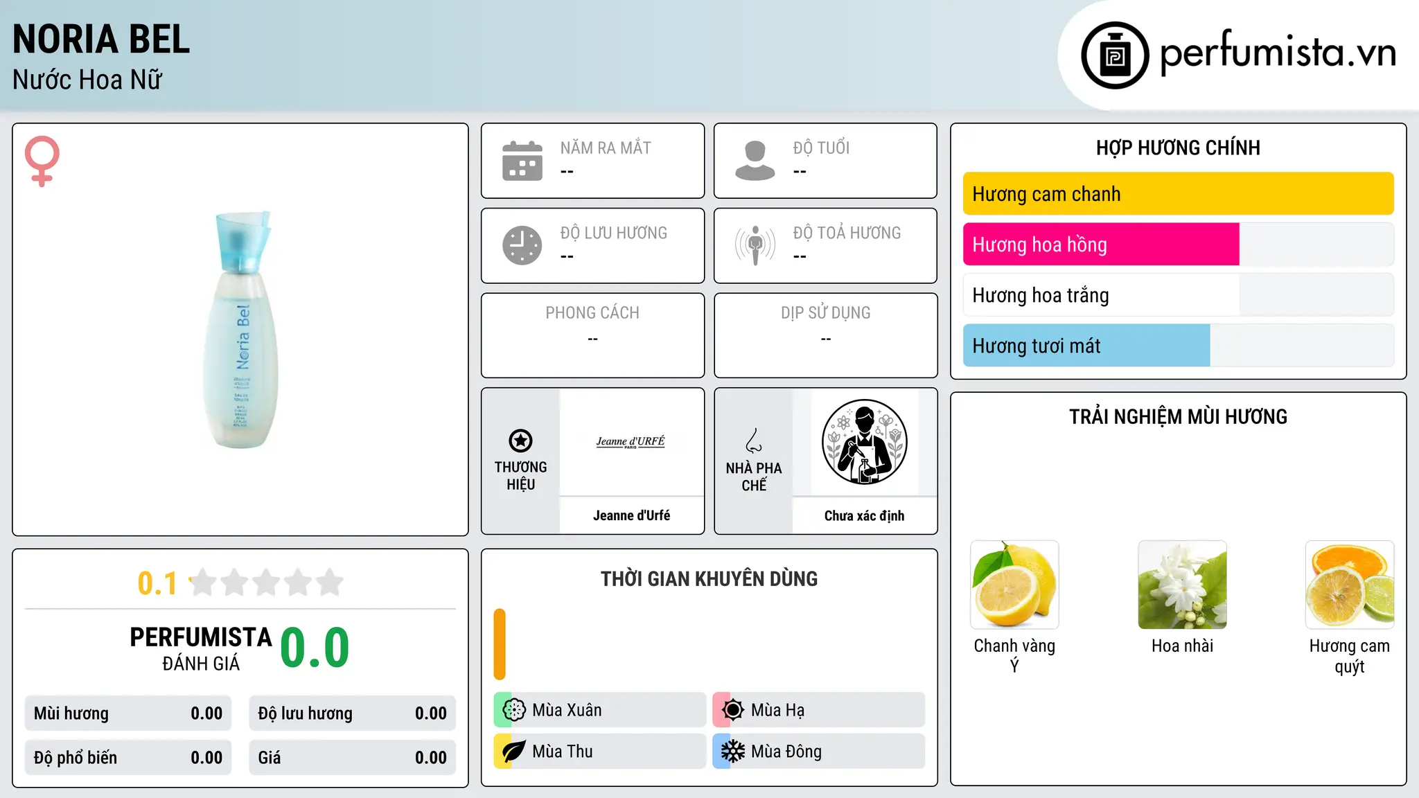
Task: Click the NORIA BEL title heading
Action: [x=101, y=39]
